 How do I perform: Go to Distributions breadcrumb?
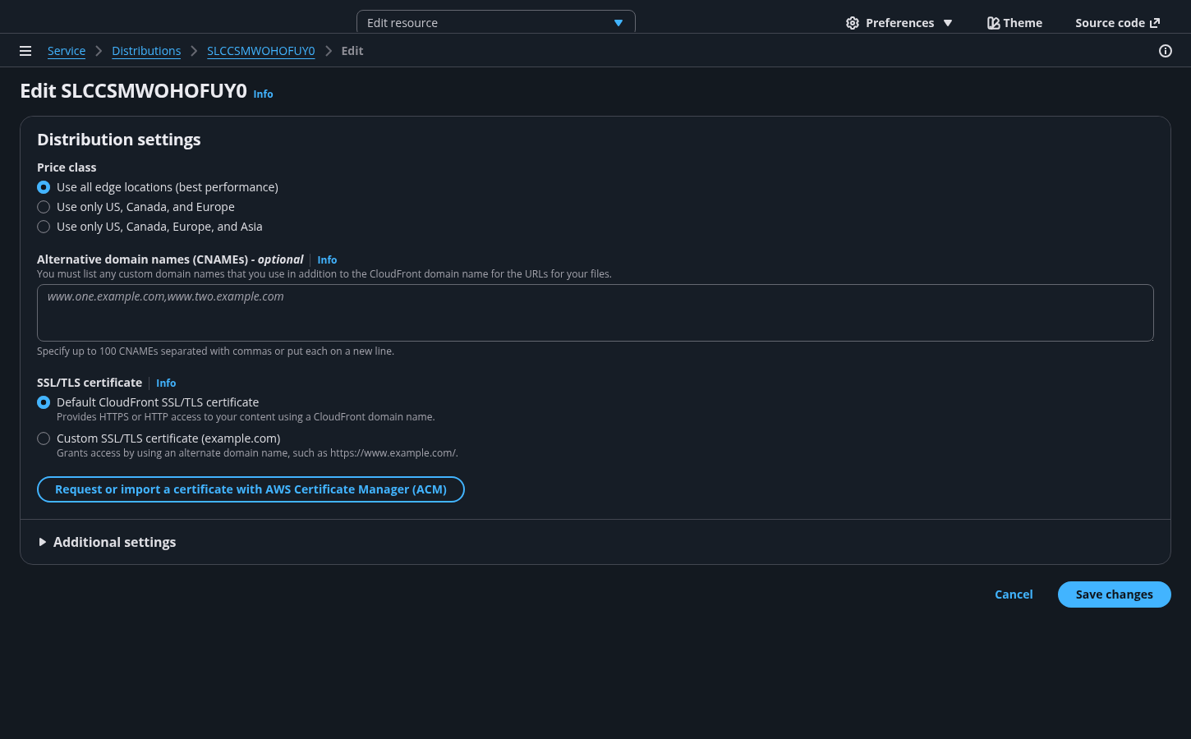tap(146, 51)
